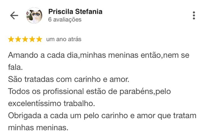Select the 'São tratadas com carinho' line
Image resolution: width=208 pixels, height=139 pixels.
68,80
